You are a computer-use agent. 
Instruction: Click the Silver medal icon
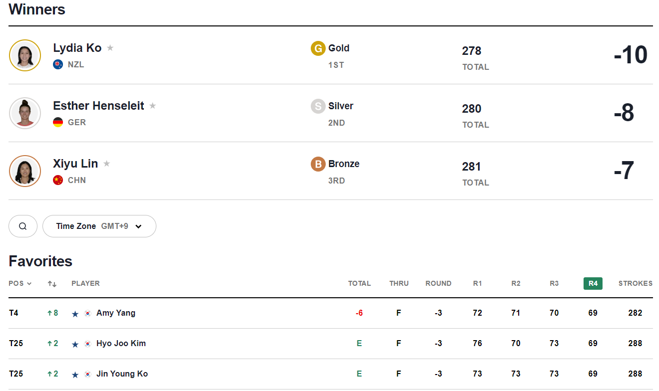tap(318, 106)
